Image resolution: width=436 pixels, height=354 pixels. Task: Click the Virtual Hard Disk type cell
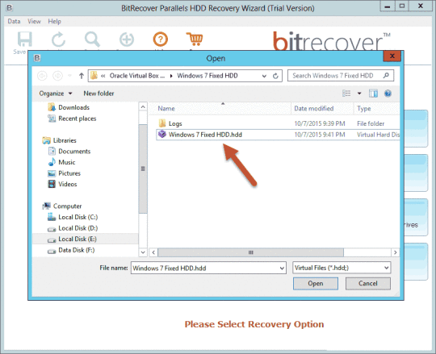click(x=378, y=135)
